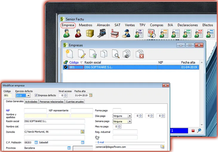The image size is (218, 152).
Task: Adjust the Mes no pago spinner
Action: tap(119, 127)
